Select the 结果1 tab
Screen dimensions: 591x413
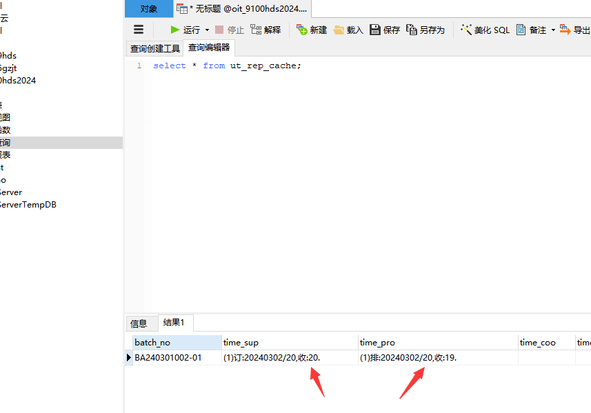177,323
